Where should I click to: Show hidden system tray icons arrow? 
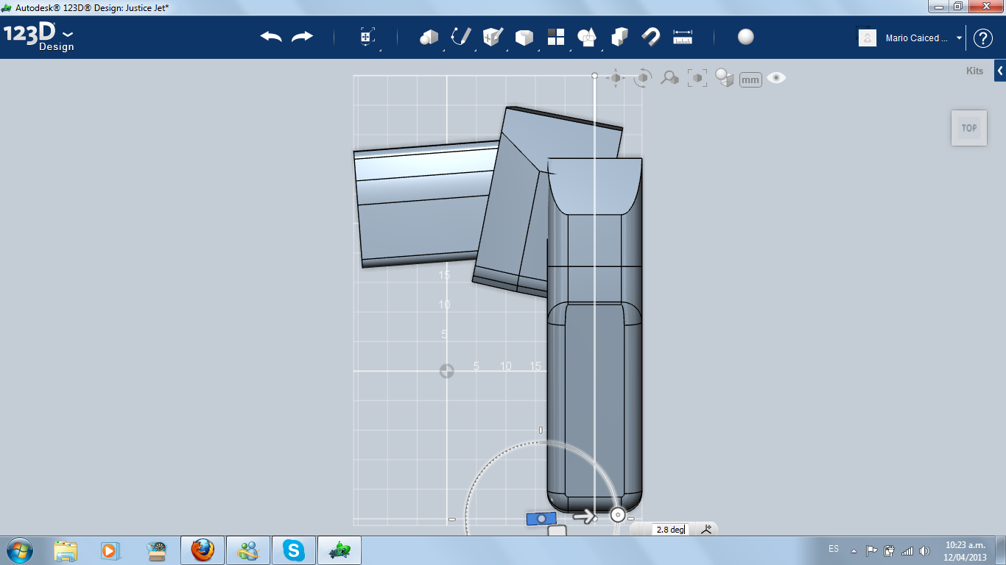coord(854,551)
